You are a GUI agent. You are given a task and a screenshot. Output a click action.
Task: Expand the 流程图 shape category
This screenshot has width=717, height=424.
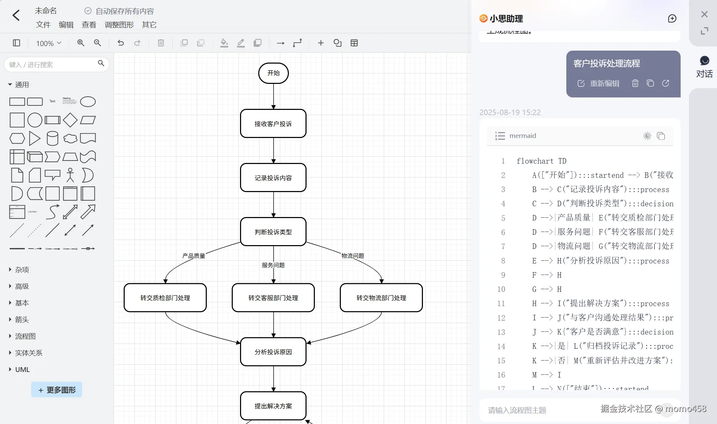[25, 336]
